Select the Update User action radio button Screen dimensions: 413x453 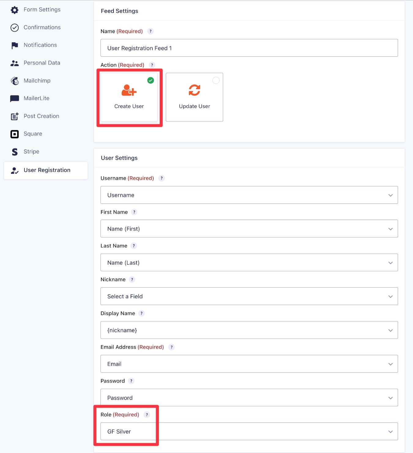coord(216,80)
